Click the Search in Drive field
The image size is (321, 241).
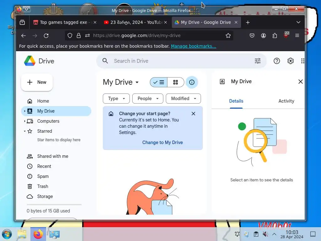click(x=182, y=61)
